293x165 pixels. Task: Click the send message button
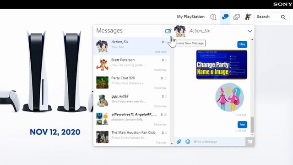tap(250, 142)
